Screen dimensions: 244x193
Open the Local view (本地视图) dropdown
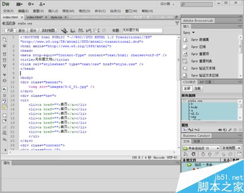231,148
